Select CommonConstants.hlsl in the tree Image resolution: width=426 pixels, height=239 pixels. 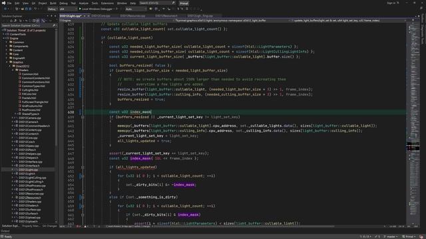coord(36,78)
